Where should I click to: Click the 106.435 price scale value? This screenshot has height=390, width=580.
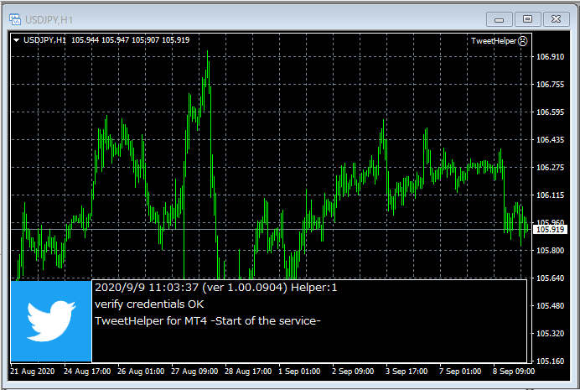pos(550,140)
